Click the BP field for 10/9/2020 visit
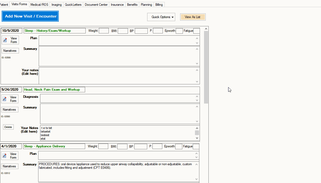321x183 pixels. (x=141, y=31)
